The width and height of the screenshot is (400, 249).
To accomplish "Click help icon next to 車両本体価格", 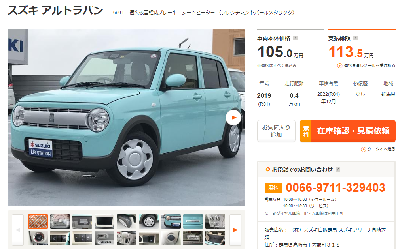I will pos(295,38).
